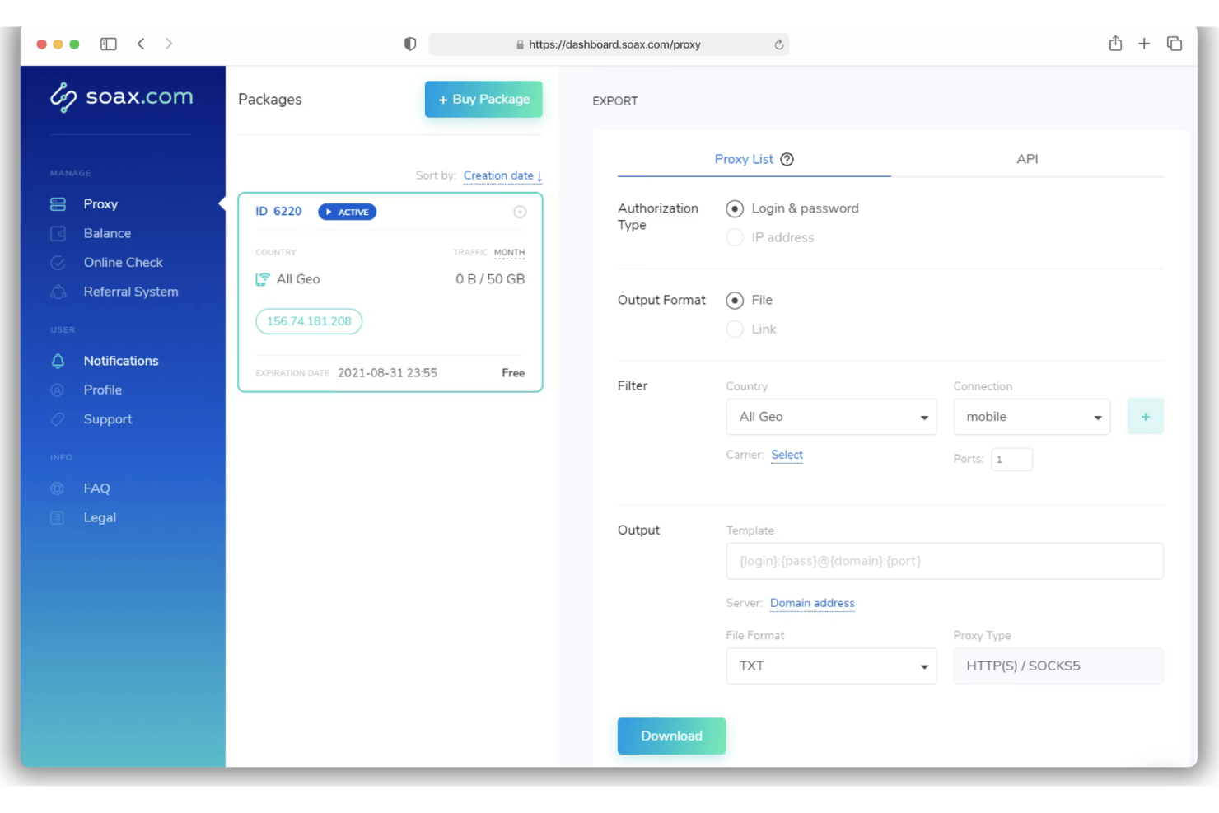Click the Free plan label
The width and height of the screenshot is (1219, 813).
pyautogui.click(x=513, y=373)
